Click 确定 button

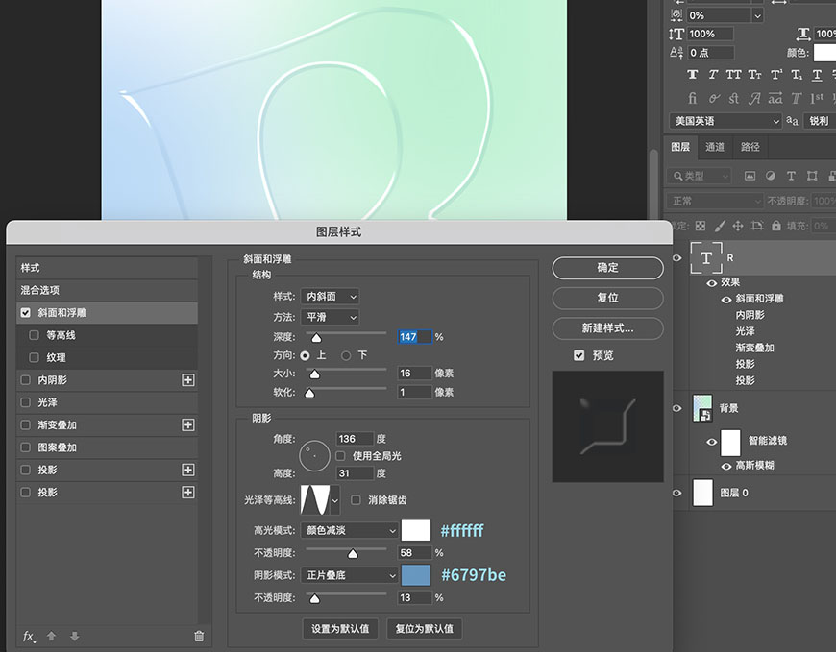click(608, 268)
